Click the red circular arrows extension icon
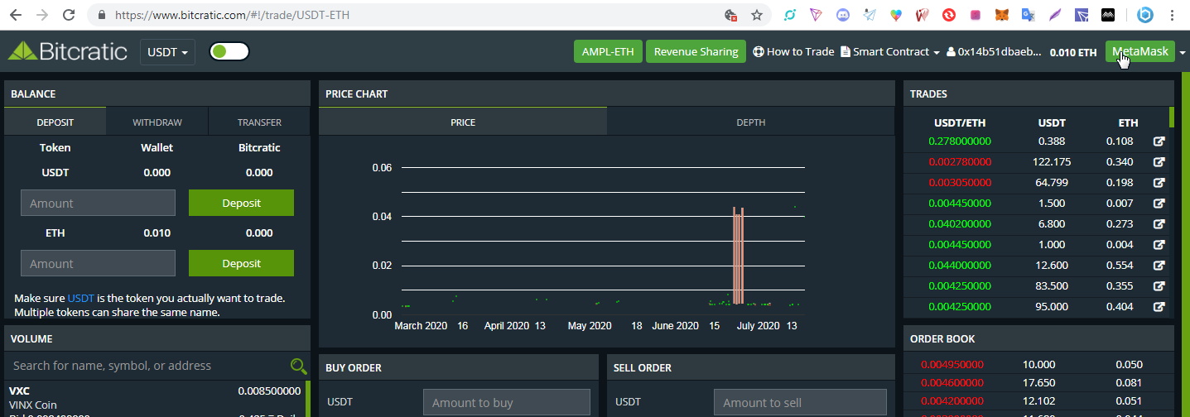The image size is (1190, 417). point(950,15)
